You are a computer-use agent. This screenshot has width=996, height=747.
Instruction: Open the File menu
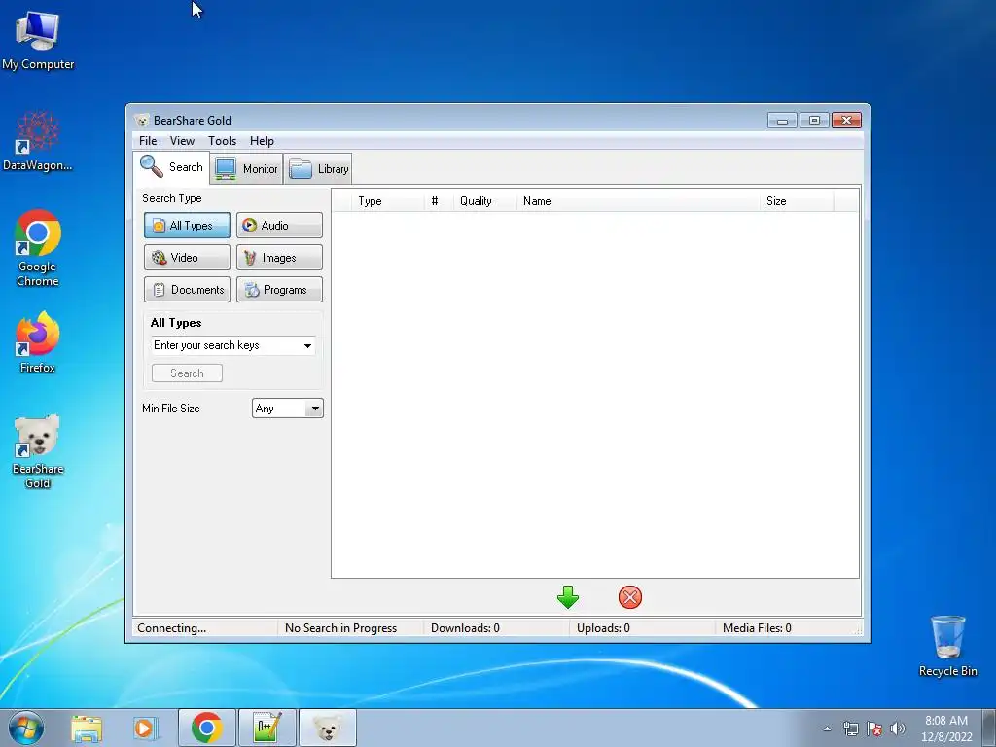point(148,141)
